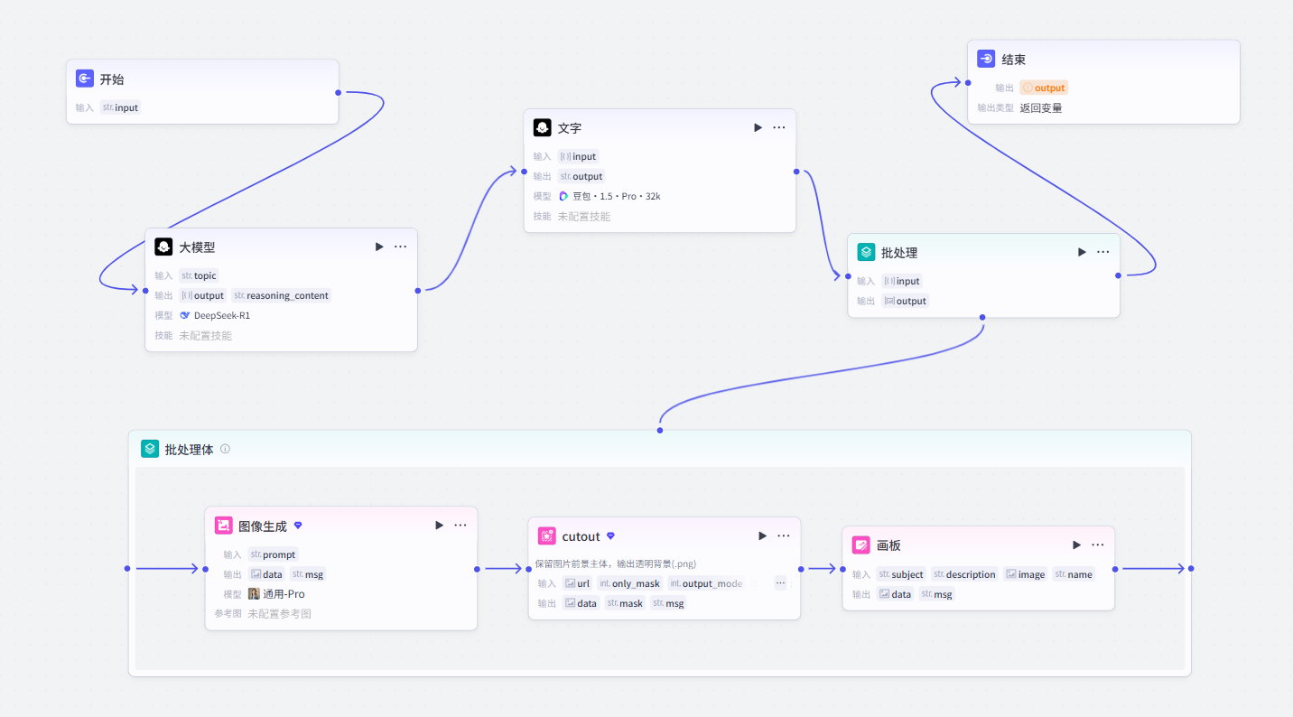1293x717 pixels.
Task: Run the 文字 node with play button
Action: (758, 127)
